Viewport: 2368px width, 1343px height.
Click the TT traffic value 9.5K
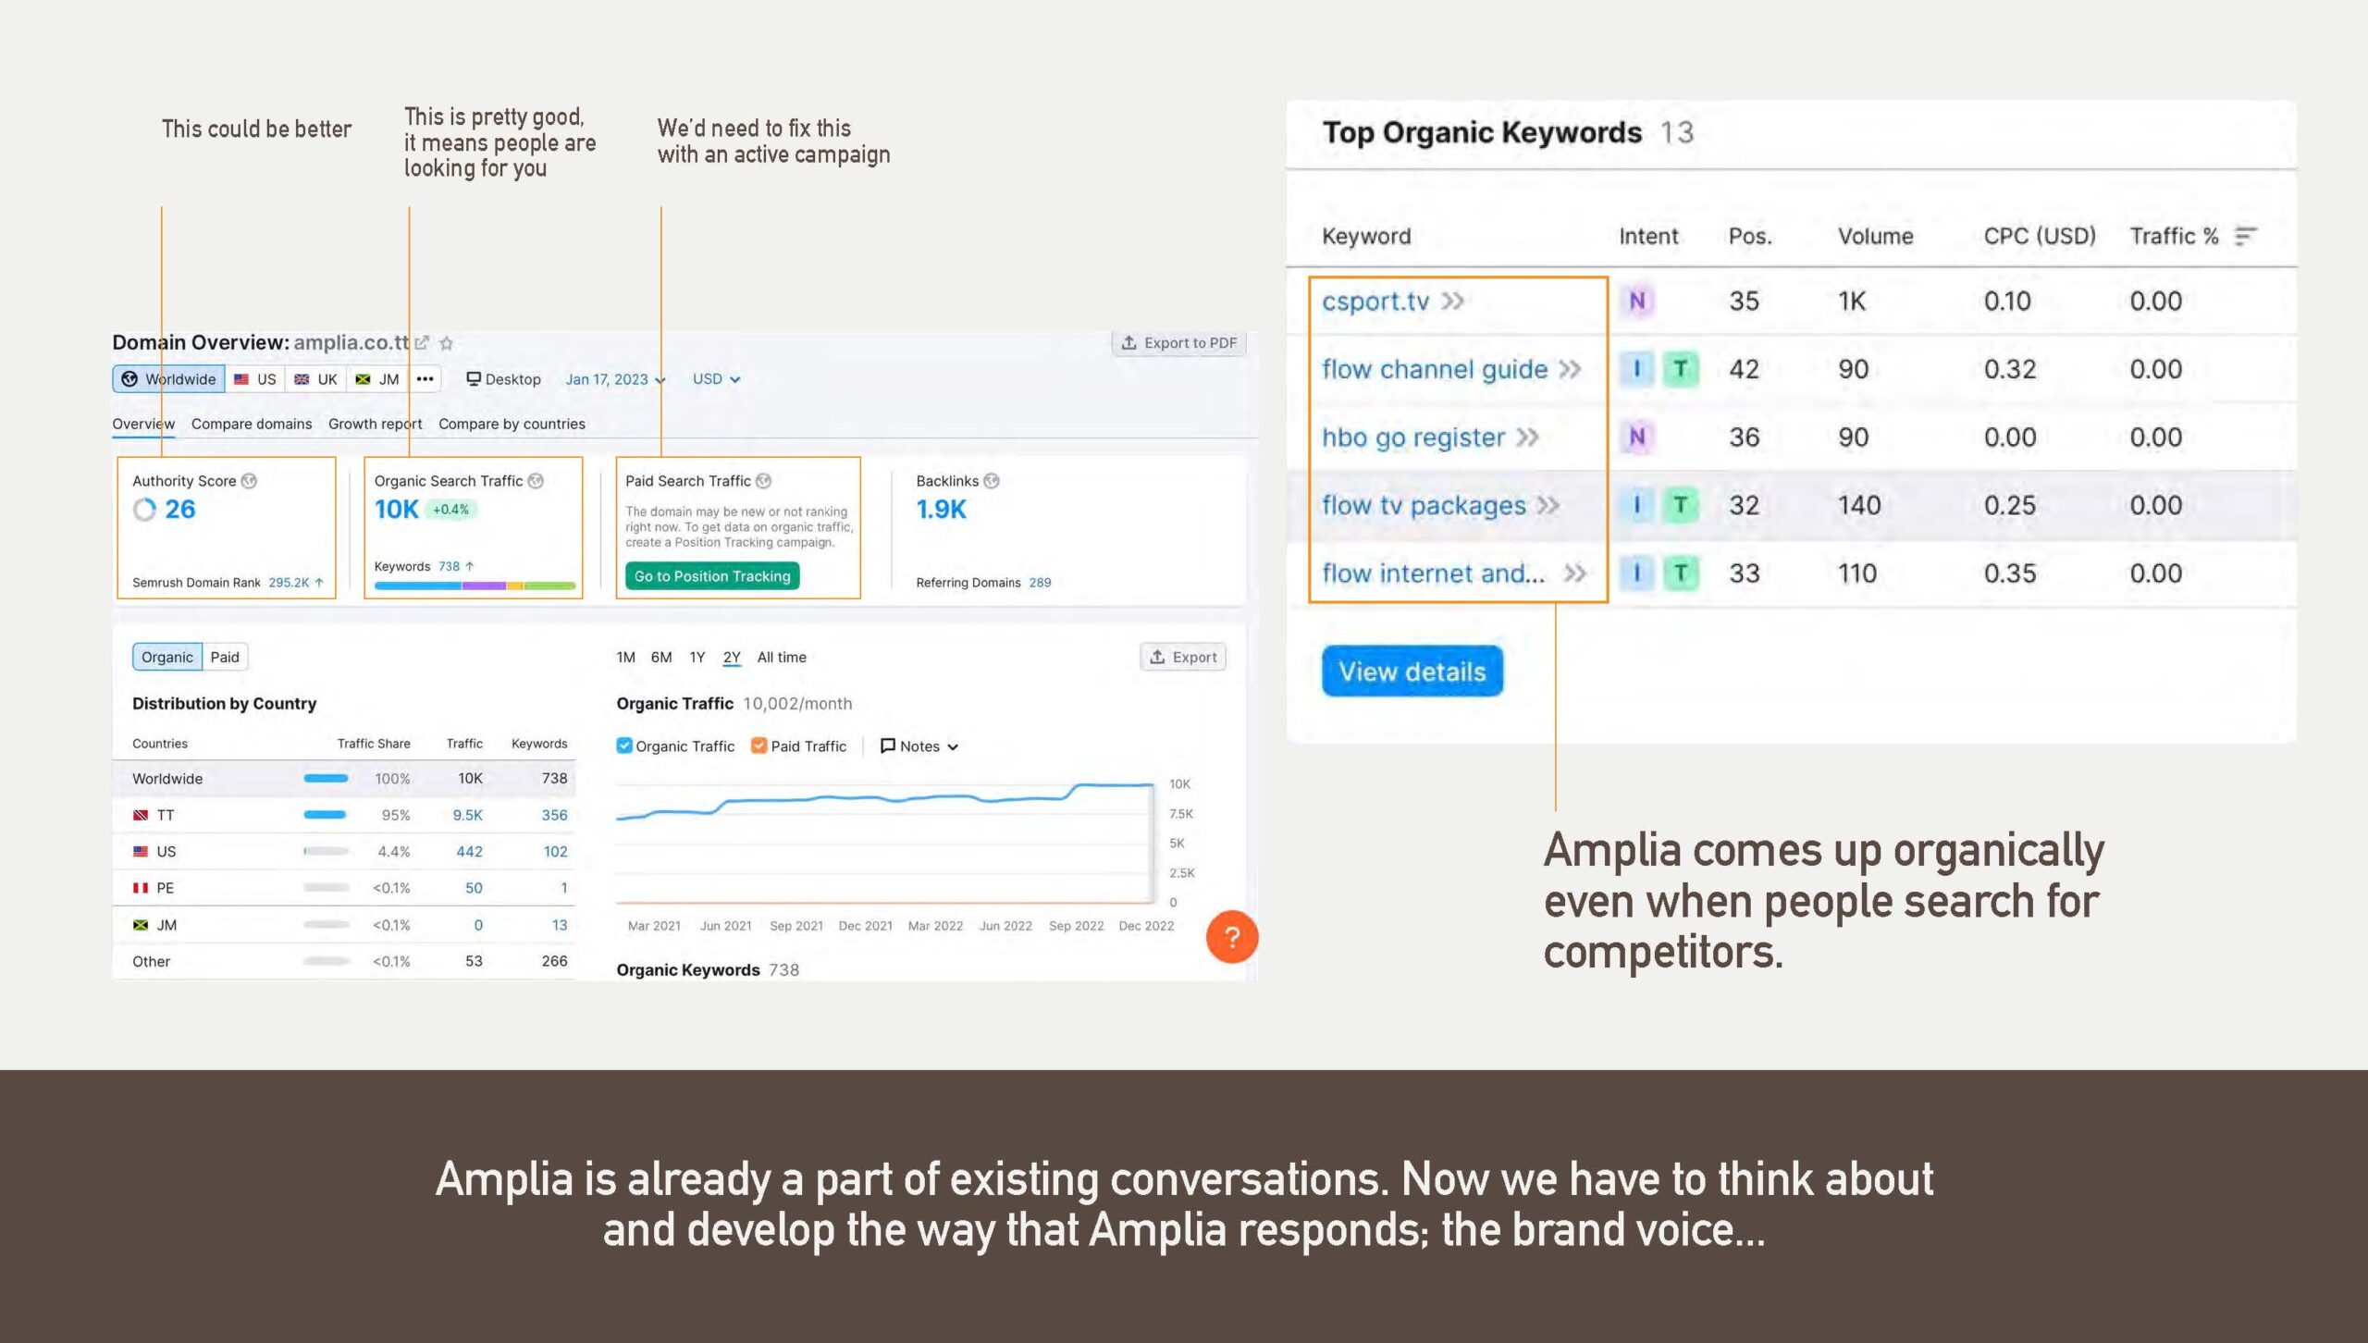467,815
